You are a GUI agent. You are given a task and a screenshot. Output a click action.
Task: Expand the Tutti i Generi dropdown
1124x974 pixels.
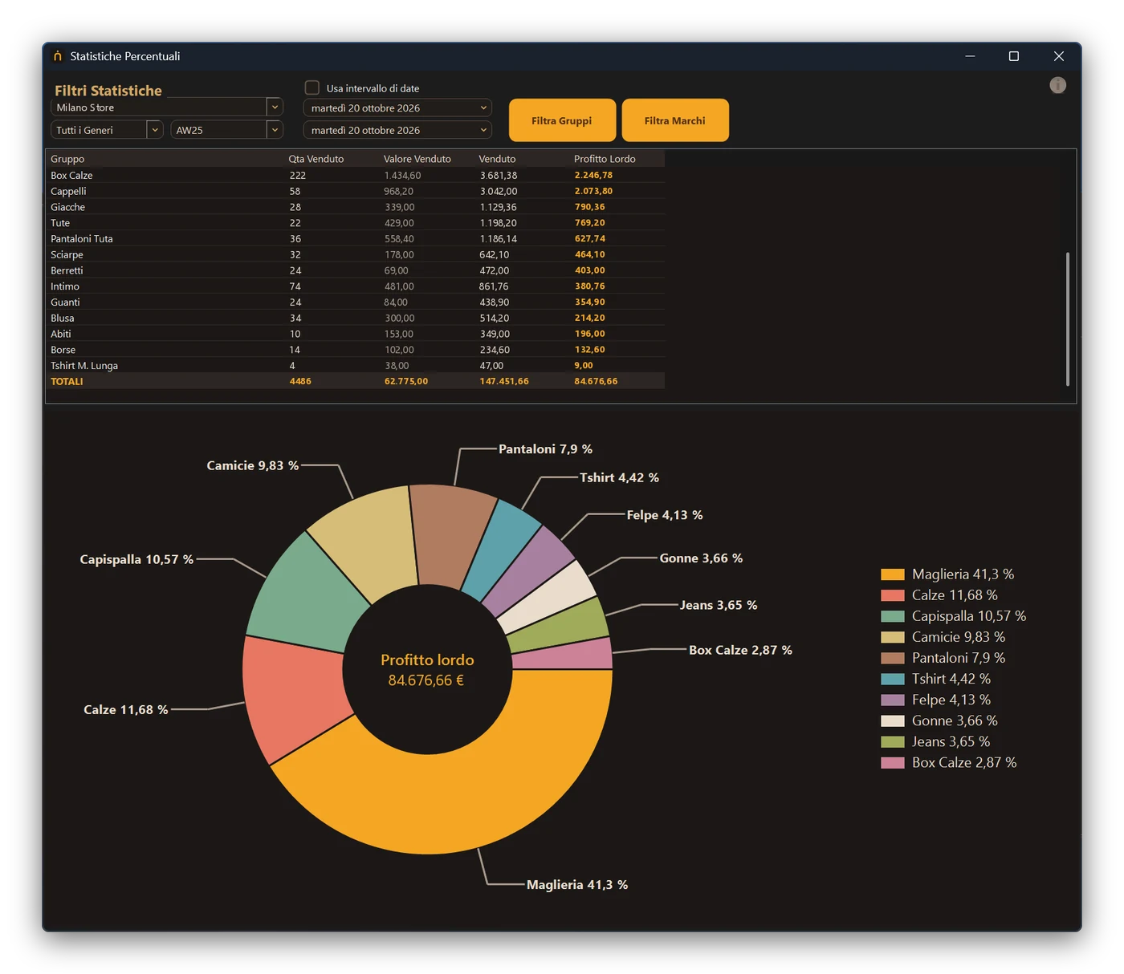pos(155,129)
